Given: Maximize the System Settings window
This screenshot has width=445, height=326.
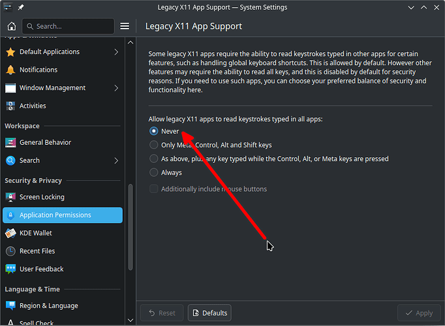Looking at the screenshot, I should [423, 7].
